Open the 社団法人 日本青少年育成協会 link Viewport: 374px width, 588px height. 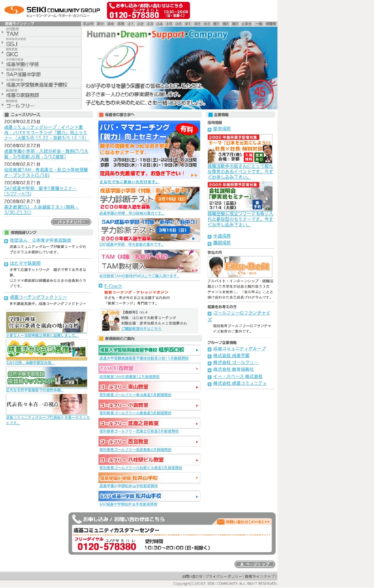[x=40, y=240]
